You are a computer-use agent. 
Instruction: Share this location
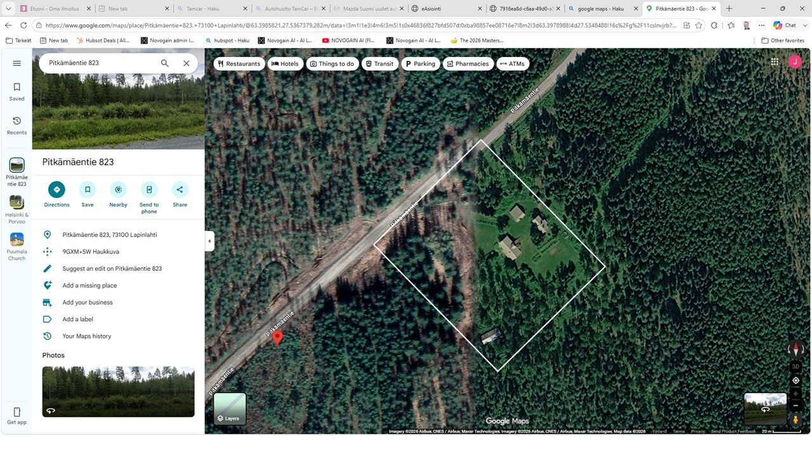(180, 194)
